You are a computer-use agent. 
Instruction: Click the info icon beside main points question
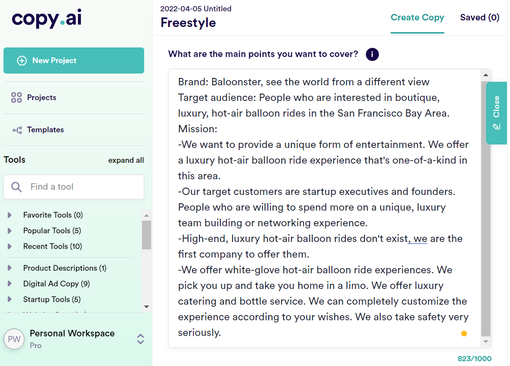coord(372,54)
